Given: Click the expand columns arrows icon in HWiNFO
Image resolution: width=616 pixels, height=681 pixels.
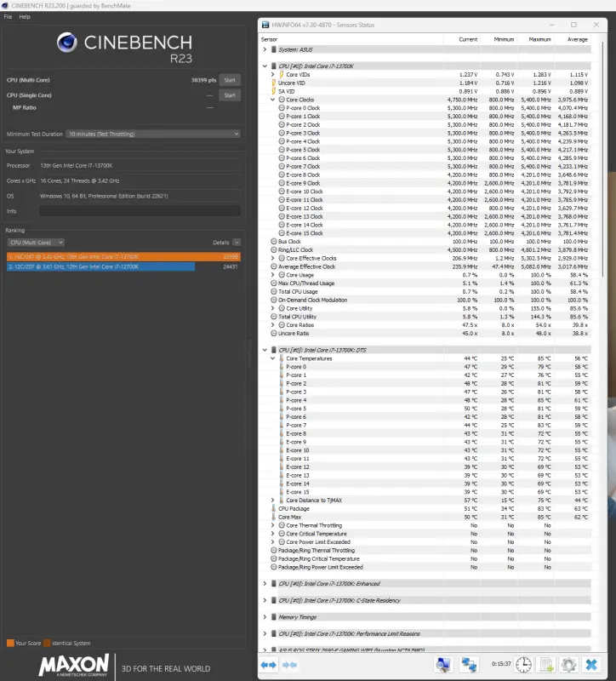Looking at the screenshot, I should (x=268, y=665).
